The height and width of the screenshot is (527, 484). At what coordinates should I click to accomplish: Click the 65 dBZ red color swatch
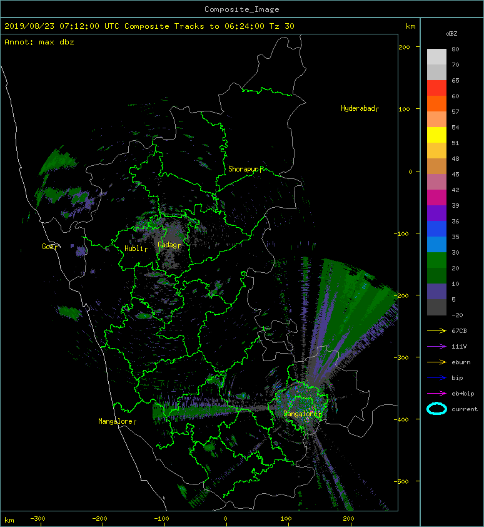coord(436,88)
